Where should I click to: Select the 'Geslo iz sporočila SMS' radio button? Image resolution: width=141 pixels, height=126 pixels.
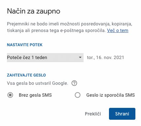pyautogui.click(x=78, y=95)
